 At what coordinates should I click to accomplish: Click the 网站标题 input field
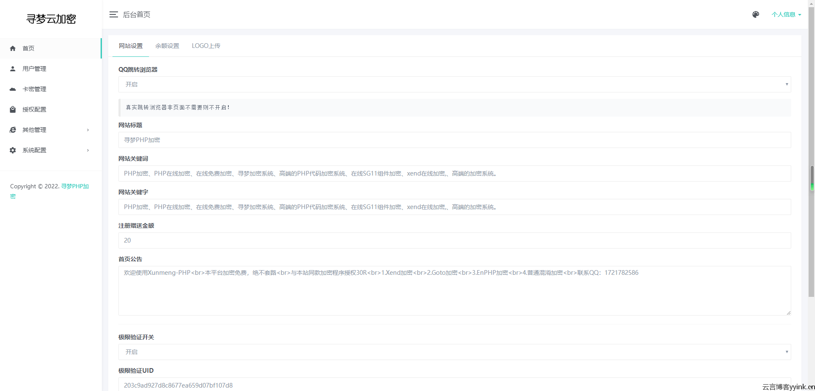(x=454, y=140)
